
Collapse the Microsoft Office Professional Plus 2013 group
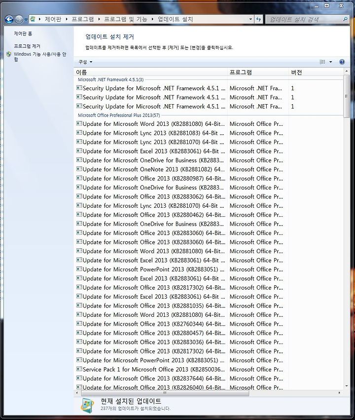[119, 115]
